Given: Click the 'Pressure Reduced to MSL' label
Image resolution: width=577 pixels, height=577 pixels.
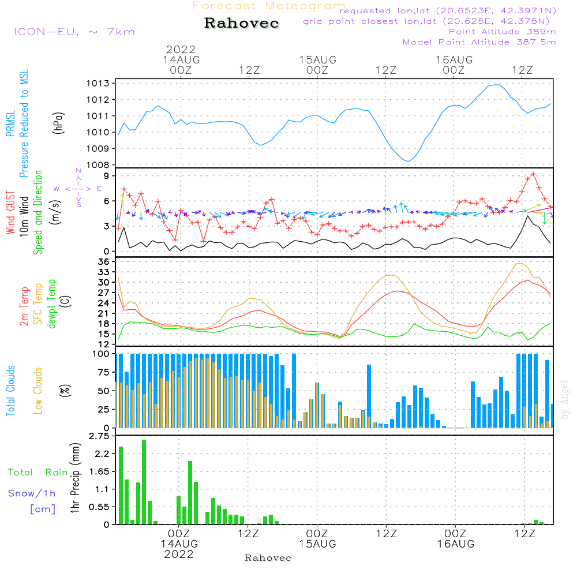Looking at the screenshot, I should [24, 123].
